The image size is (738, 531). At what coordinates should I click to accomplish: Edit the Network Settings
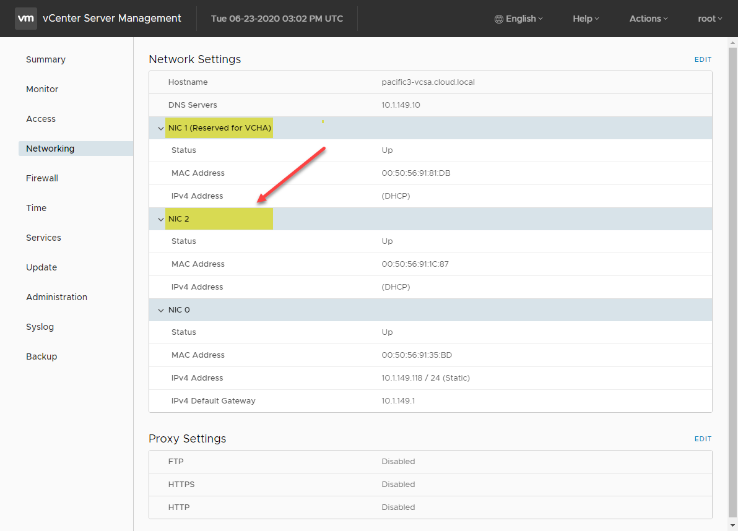[703, 59]
